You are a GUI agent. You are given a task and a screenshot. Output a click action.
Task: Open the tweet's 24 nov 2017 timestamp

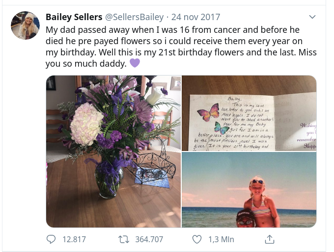pos(195,17)
